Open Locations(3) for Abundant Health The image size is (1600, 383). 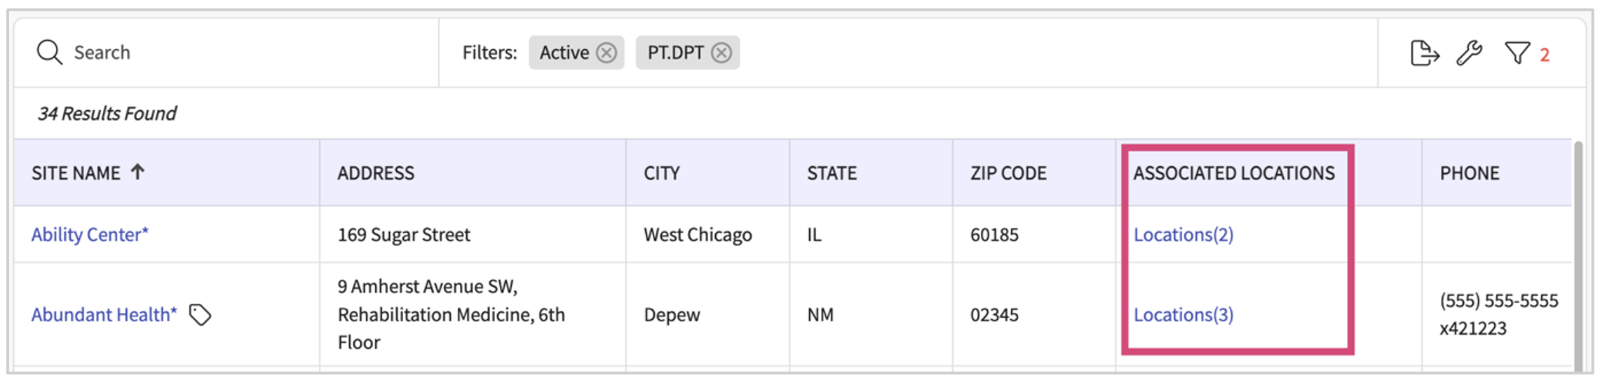[x=1184, y=315]
